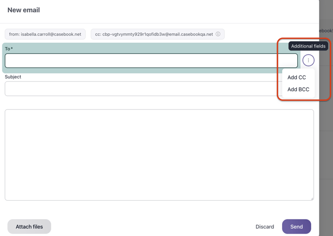Grab the message body resize handle
This screenshot has width=333, height=236.
(x=311, y=198)
